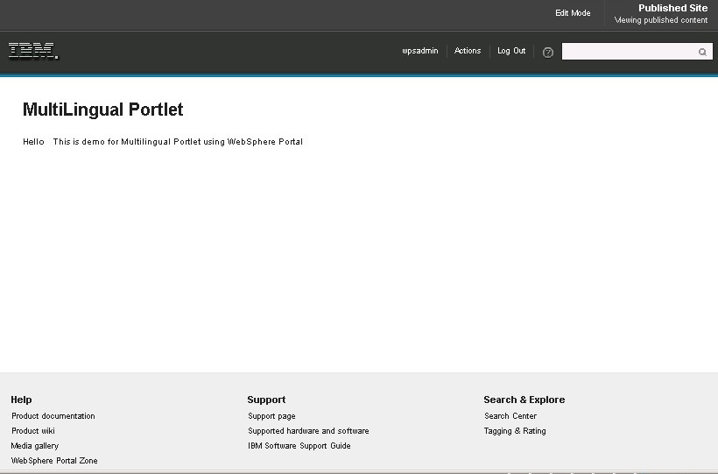
Task: Click the MultiLingual Portlet heading
Action: [x=103, y=110]
